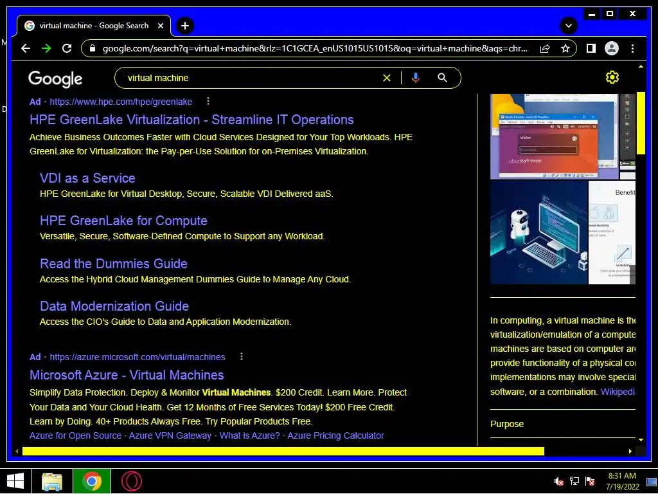Focus the address bar URL
The height and width of the screenshot is (494, 658).
click(x=315, y=48)
